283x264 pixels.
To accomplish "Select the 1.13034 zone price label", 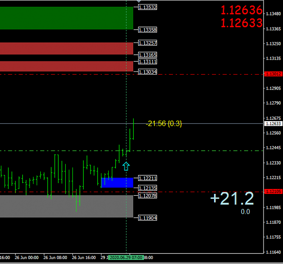I will (148, 71).
